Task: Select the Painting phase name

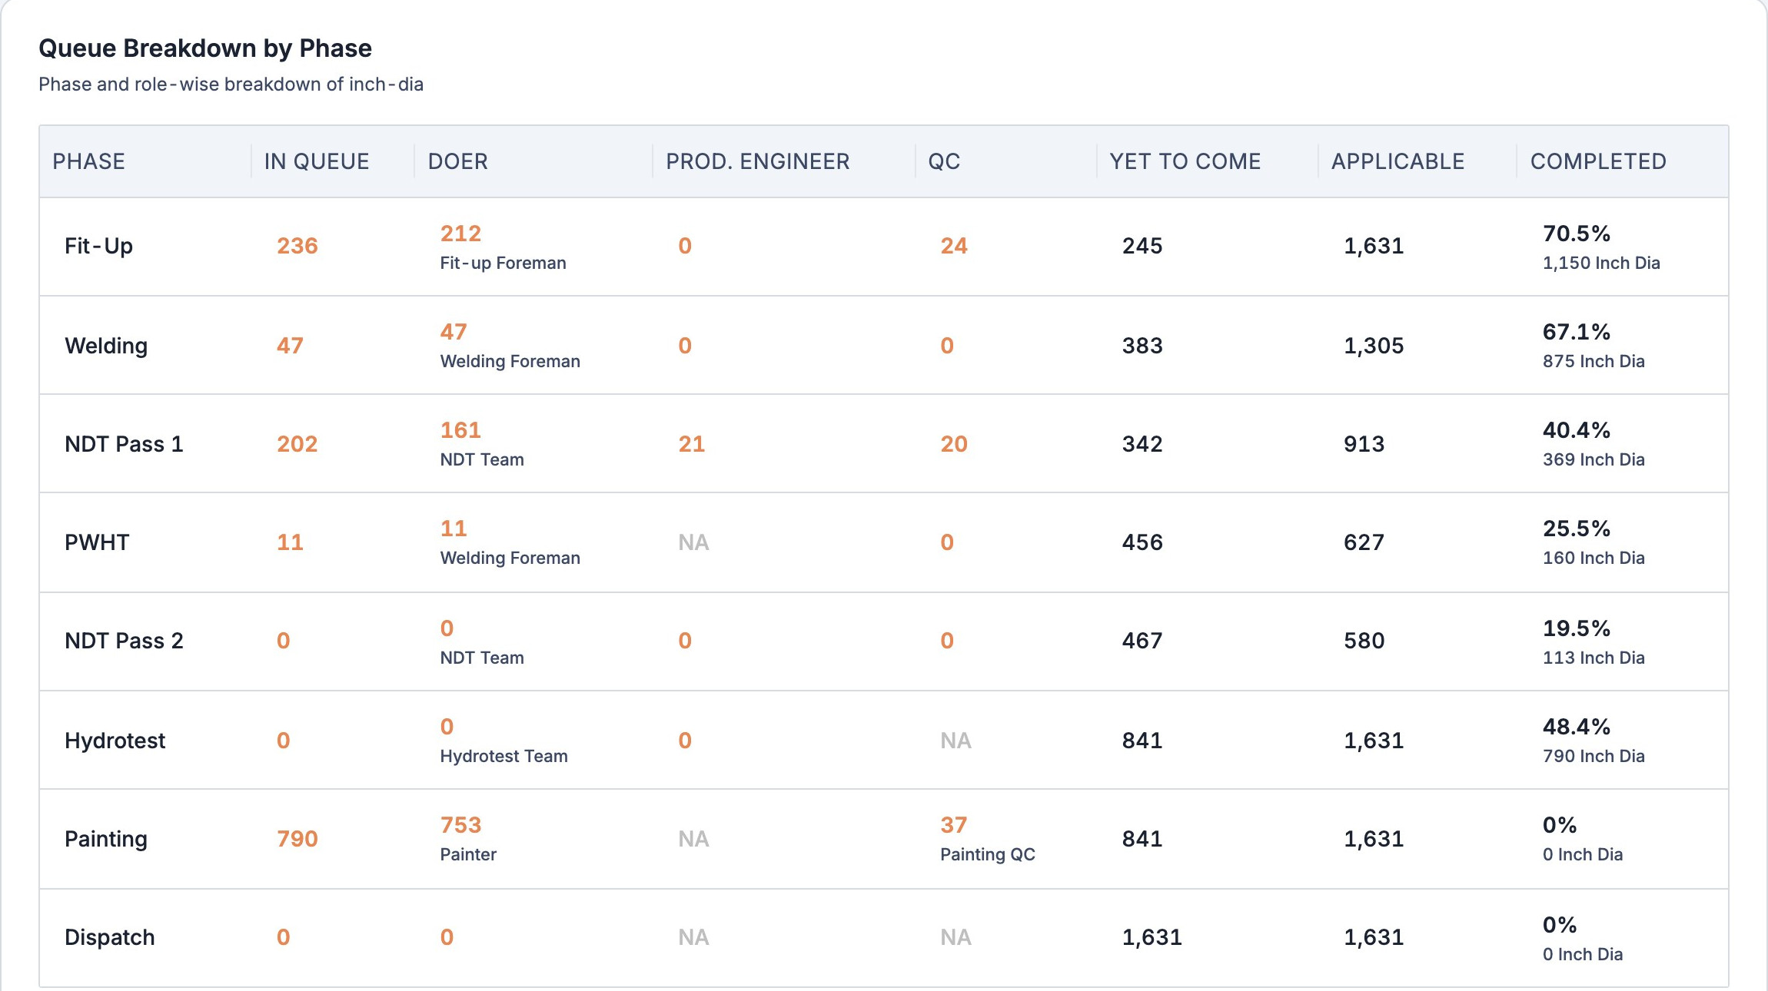Action: (106, 839)
